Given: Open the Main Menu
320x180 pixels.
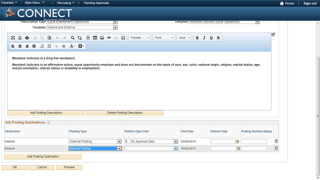Looking at the screenshot, I should [34, 3].
